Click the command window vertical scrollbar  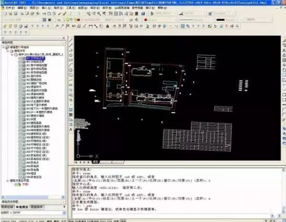click(x=283, y=190)
